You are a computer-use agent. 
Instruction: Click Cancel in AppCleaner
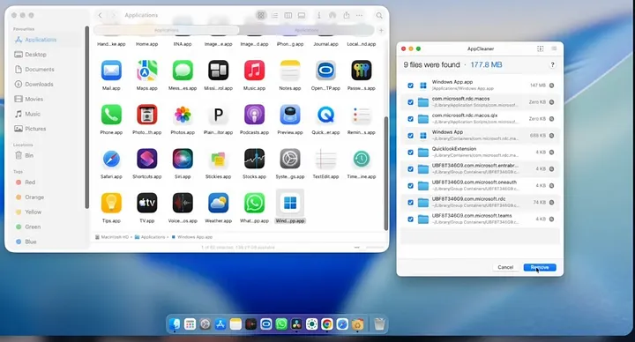[x=505, y=267]
